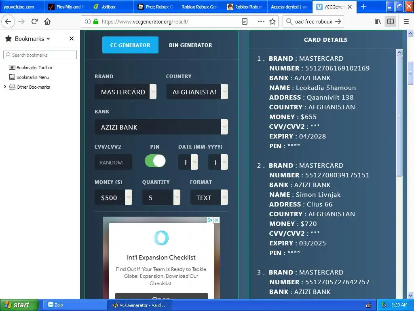Open the COUNTRY dropdown showing AFGHANISTAN
The image size is (414, 311).
pyautogui.click(x=197, y=92)
